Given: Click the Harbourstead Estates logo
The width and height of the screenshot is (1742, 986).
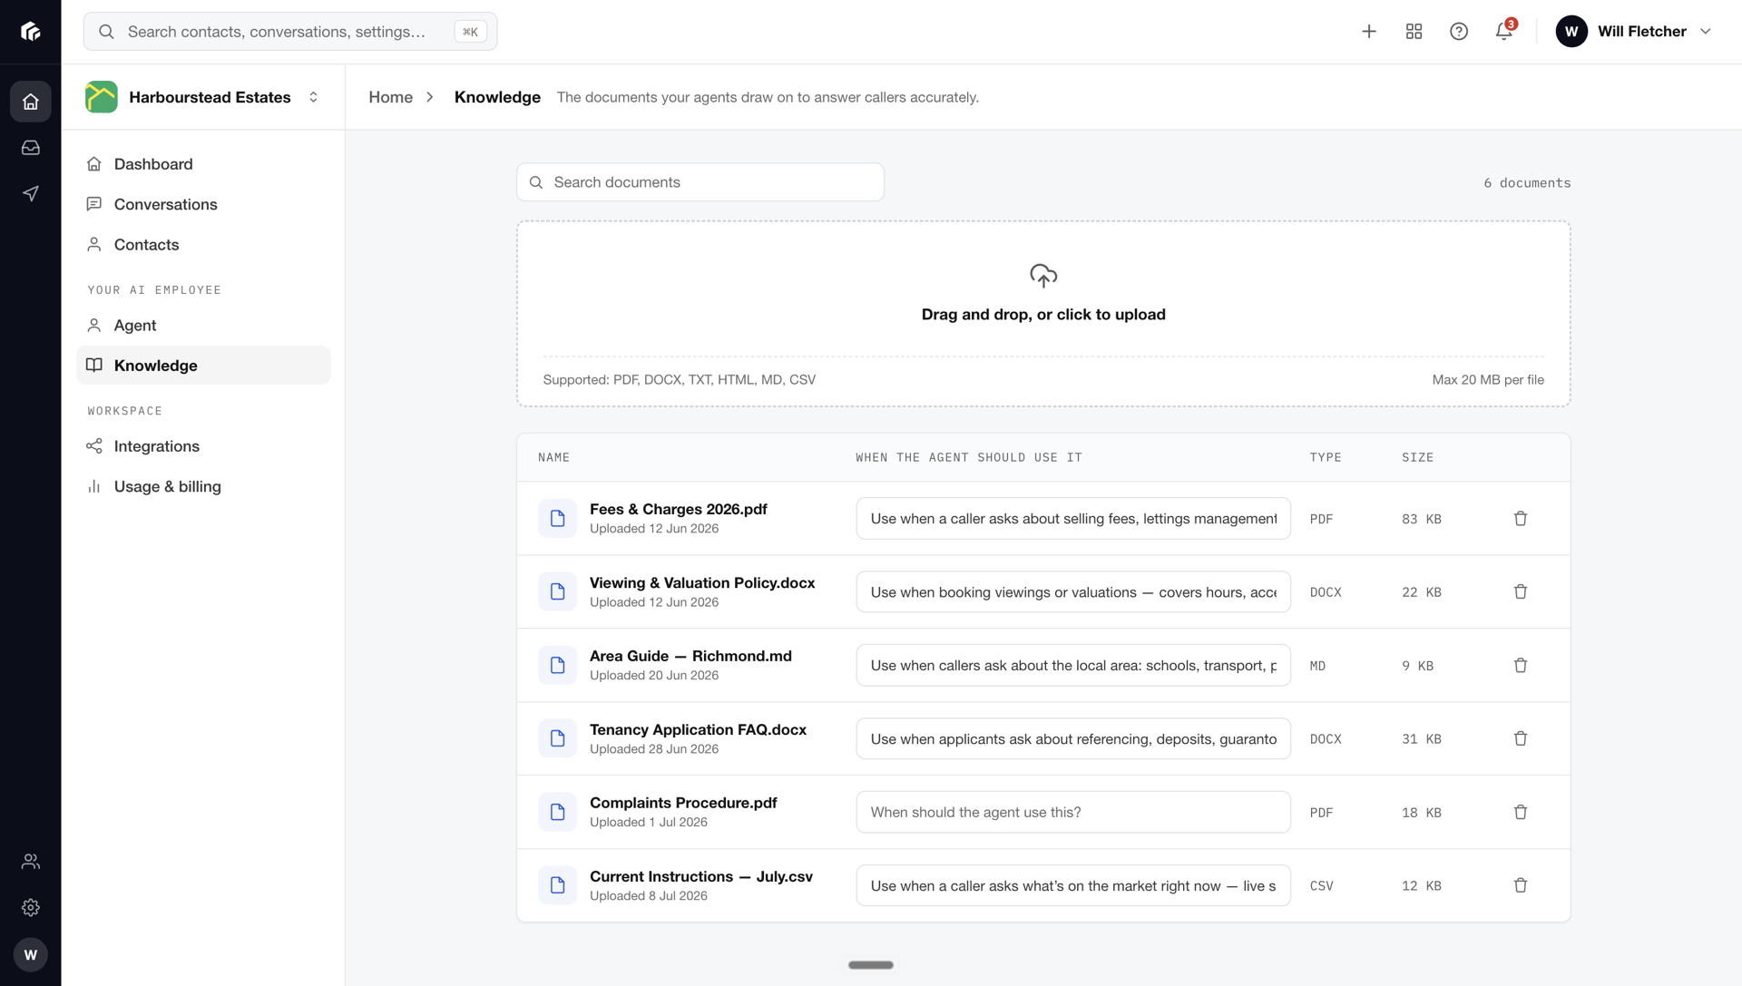Looking at the screenshot, I should pyautogui.click(x=102, y=97).
